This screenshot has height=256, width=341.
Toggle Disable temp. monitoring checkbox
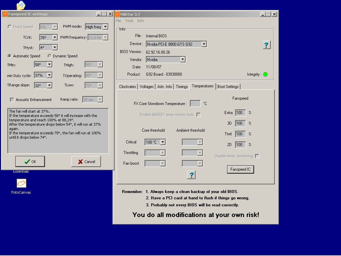pos(257,156)
